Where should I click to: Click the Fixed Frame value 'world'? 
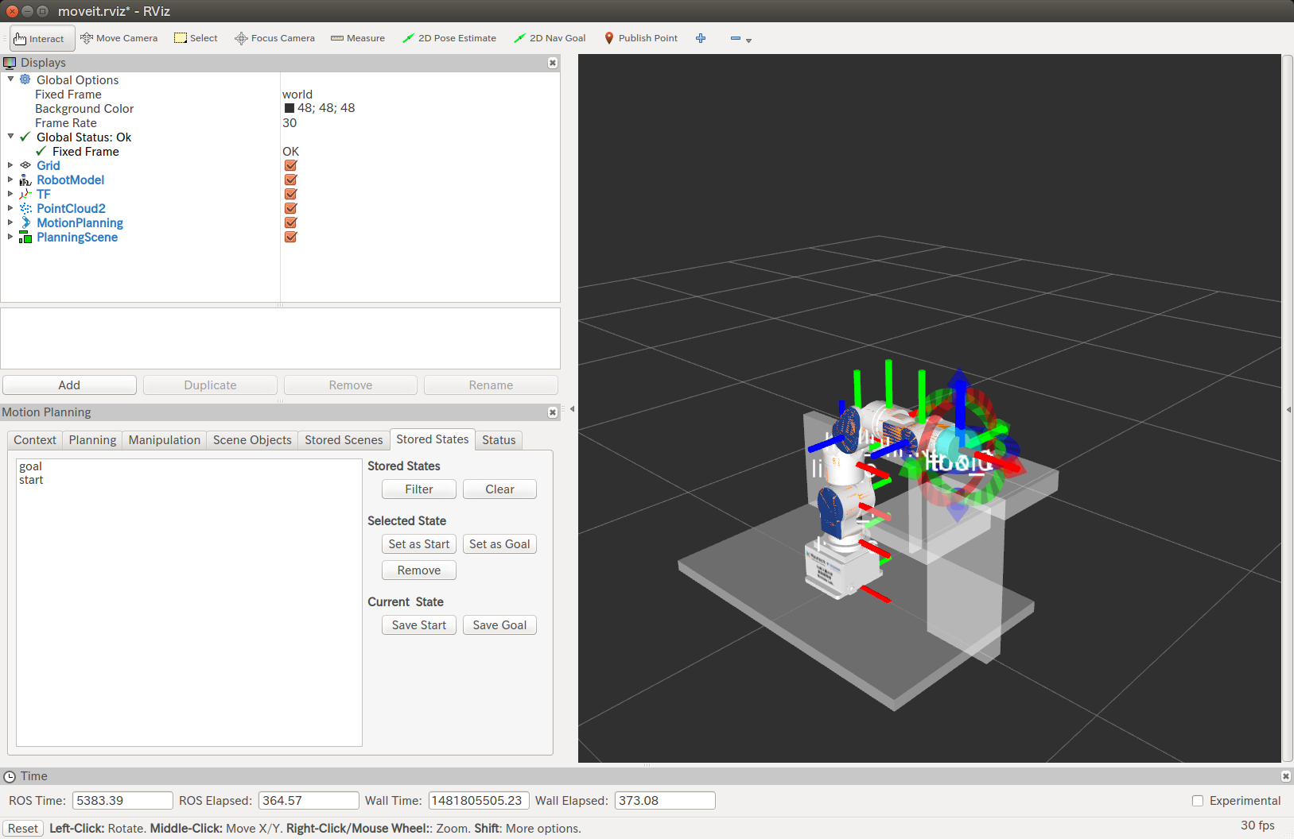[x=297, y=94]
